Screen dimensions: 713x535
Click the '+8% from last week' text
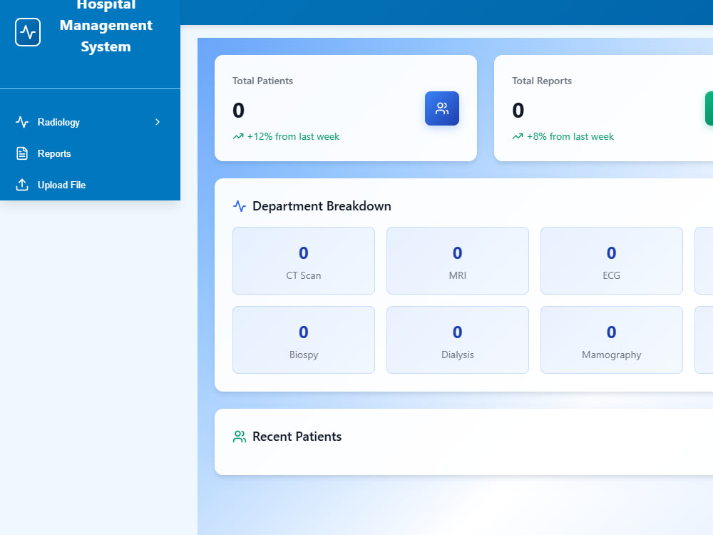570,136
